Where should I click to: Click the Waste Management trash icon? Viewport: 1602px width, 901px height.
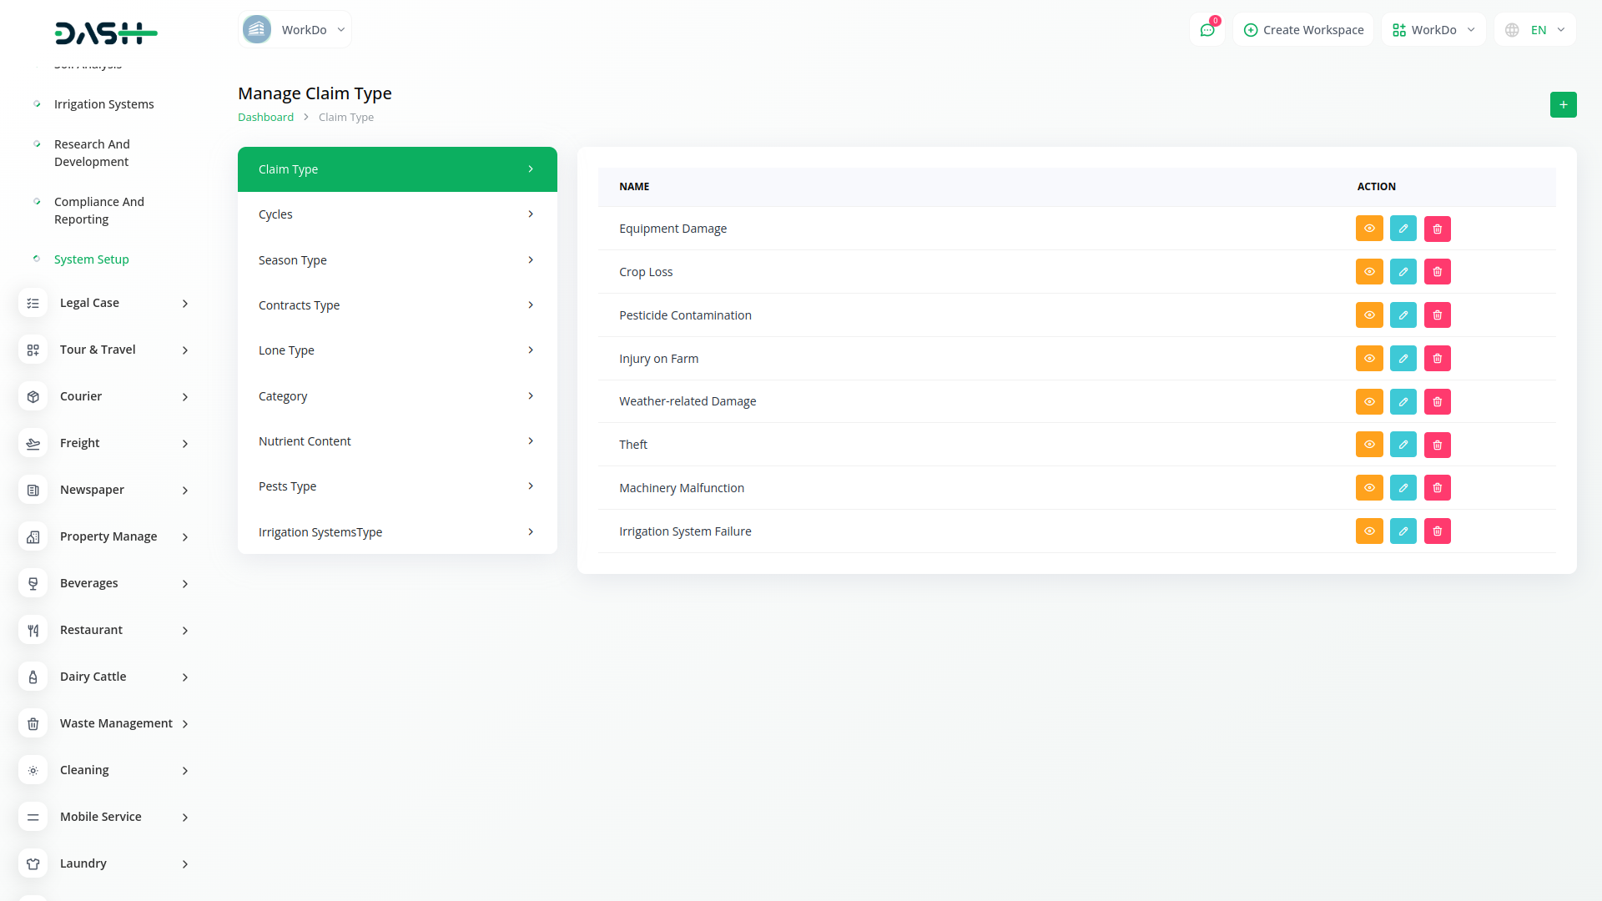33,723
